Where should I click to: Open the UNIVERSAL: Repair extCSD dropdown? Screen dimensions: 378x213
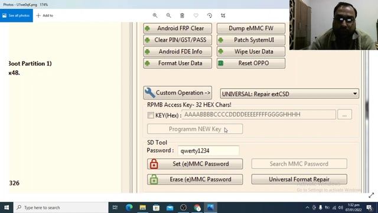[289, 93]
